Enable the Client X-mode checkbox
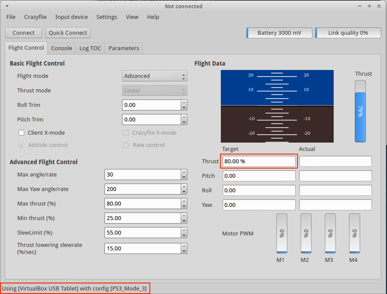The width and height of the screenshot is (387, 294). coord(22,133)
